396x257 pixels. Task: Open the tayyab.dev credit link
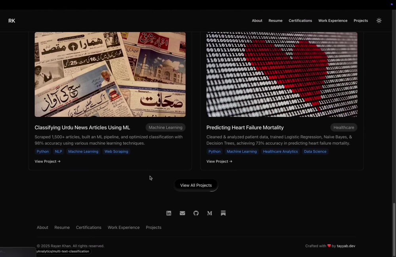pyautogui.click(x=346, y=246)
